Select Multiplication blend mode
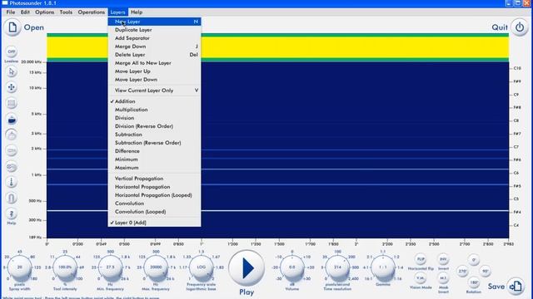The height and width of the screenshot is (299, 533). [154, 110]
